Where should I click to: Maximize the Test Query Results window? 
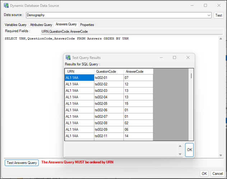point(175,57)
